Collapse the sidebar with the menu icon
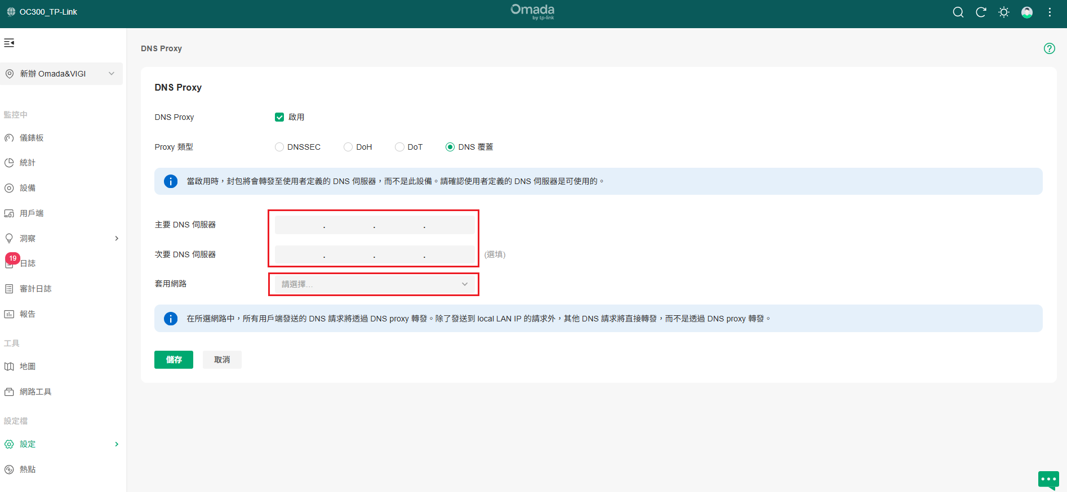 click(9, 43)
